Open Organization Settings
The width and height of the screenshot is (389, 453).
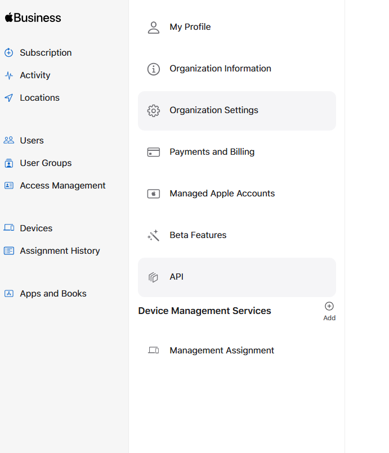tap(214, 110)
